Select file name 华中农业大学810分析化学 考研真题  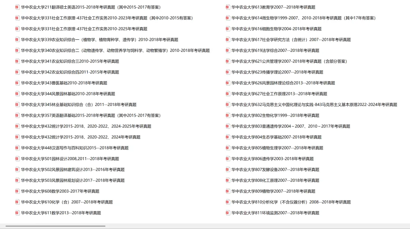(x=291, y=202)
